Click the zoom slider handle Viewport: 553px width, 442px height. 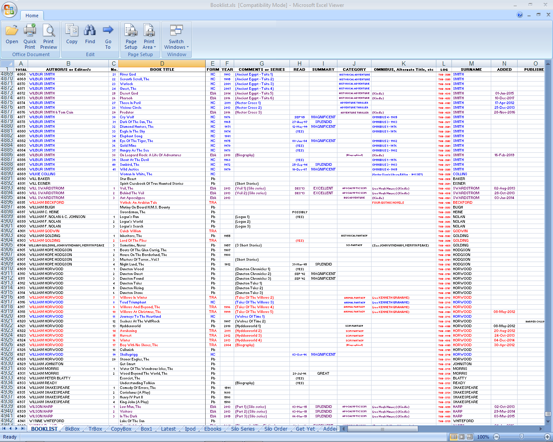[521, 437]
